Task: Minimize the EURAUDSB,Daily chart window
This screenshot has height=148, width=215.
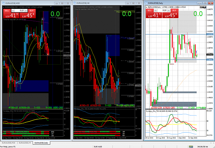Action: [200, 3]
